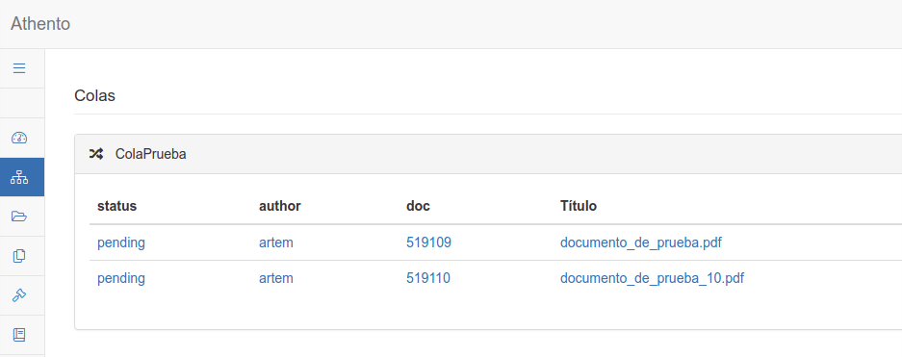Open author artem in the 519110 row
This screenshot has height=357, width=902.
coord(276,278)
